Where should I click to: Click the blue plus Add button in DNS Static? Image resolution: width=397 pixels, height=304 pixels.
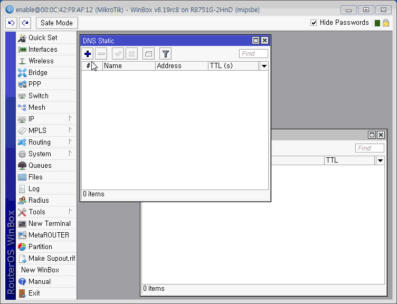tap(88, 54)
